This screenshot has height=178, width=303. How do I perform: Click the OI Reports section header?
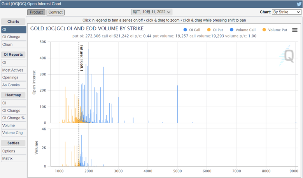click(13, 55)
